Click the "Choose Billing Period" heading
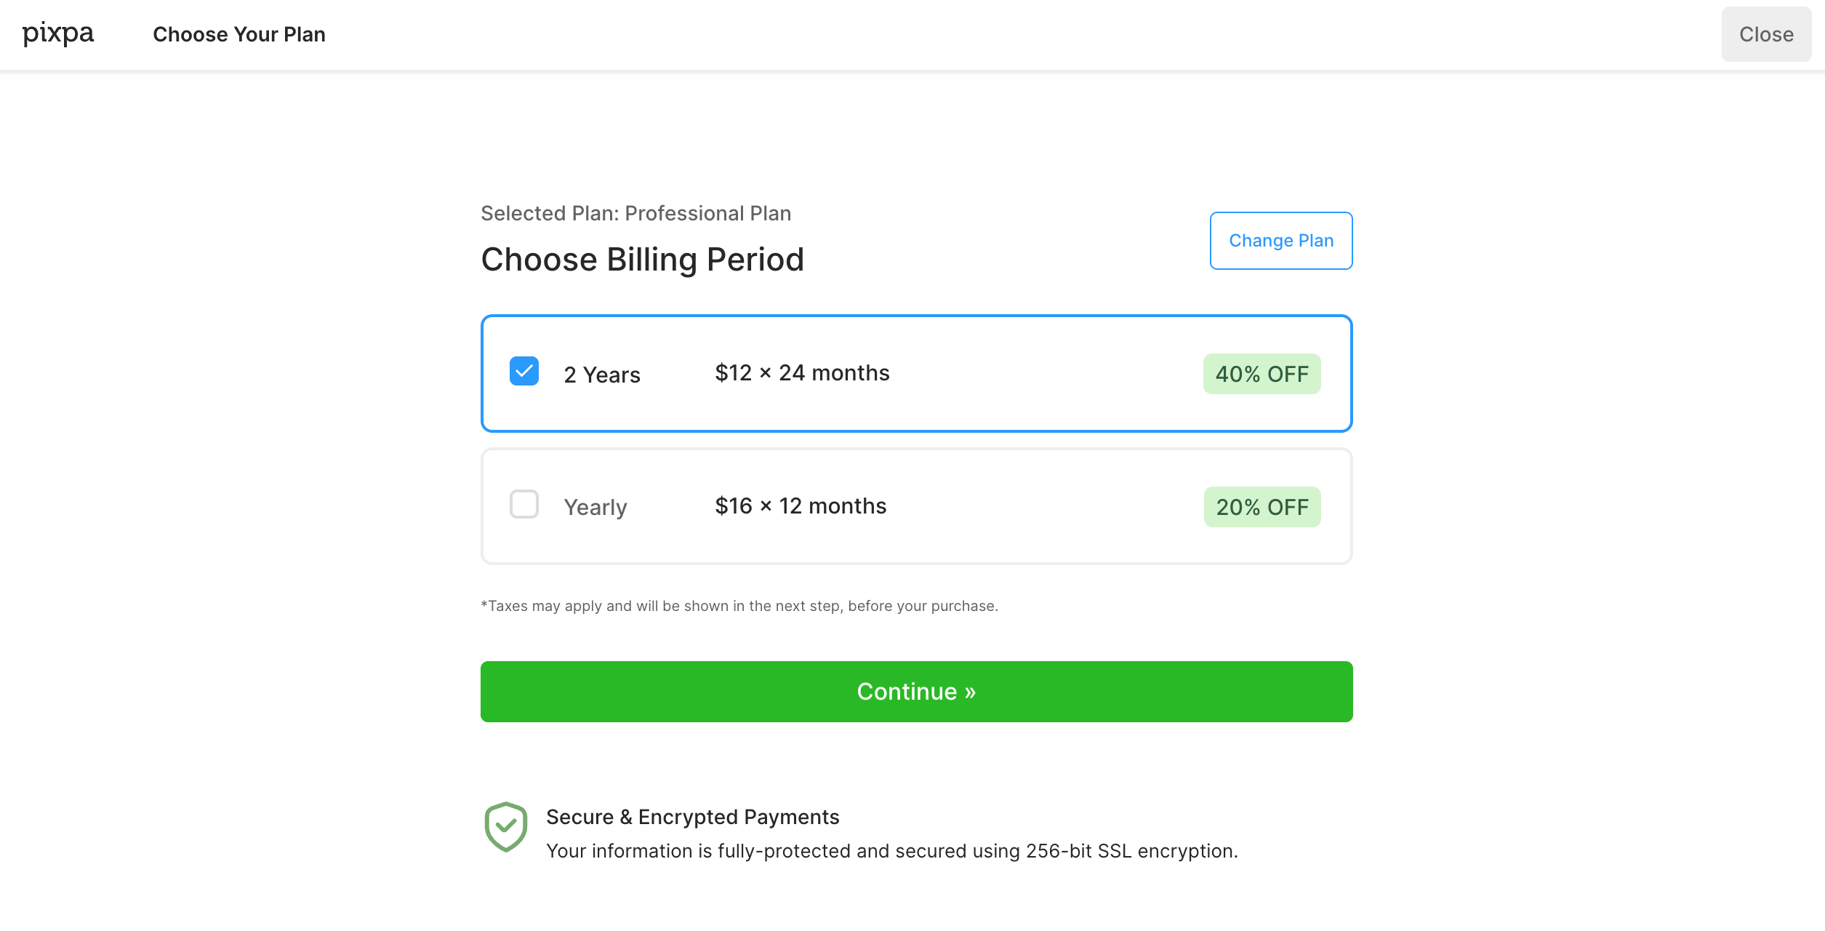1825x931 pixels. (642, 260)
